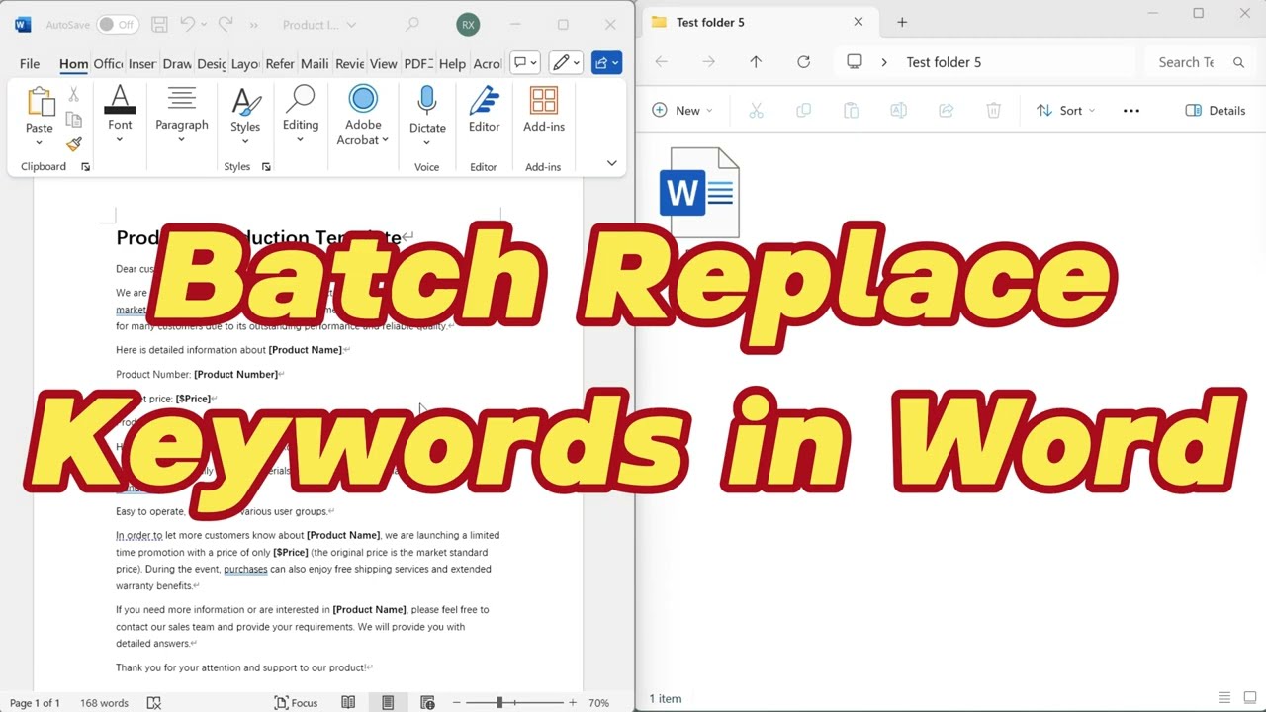Click the zoom in plus button

pos(573,703)
